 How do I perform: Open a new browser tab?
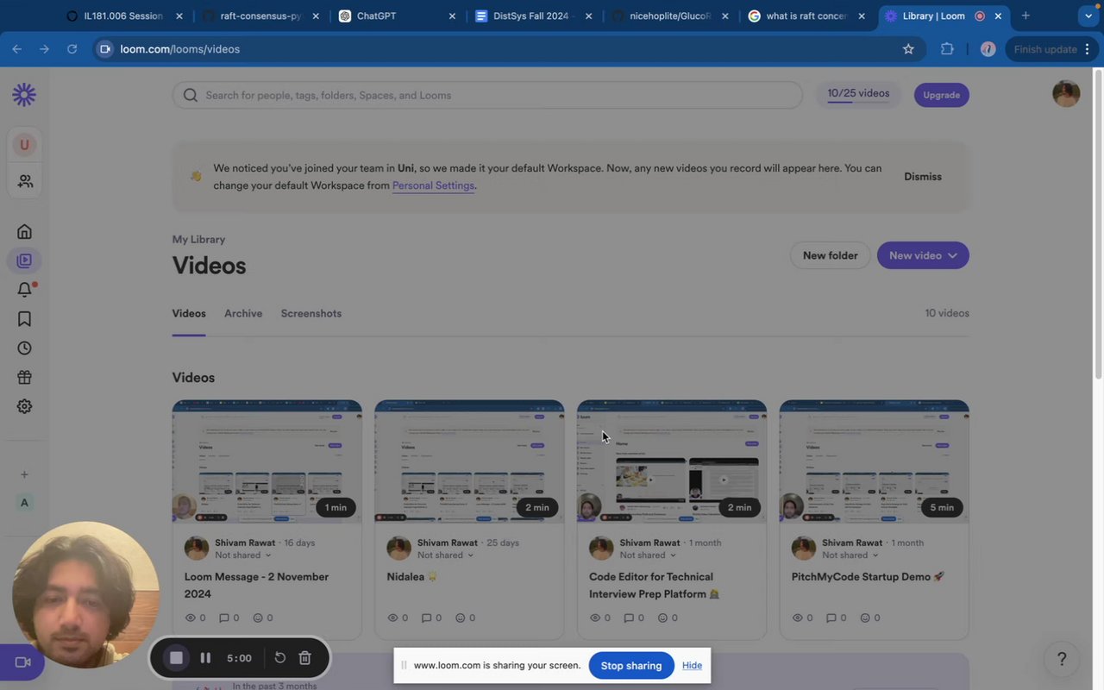[1026, 16]
